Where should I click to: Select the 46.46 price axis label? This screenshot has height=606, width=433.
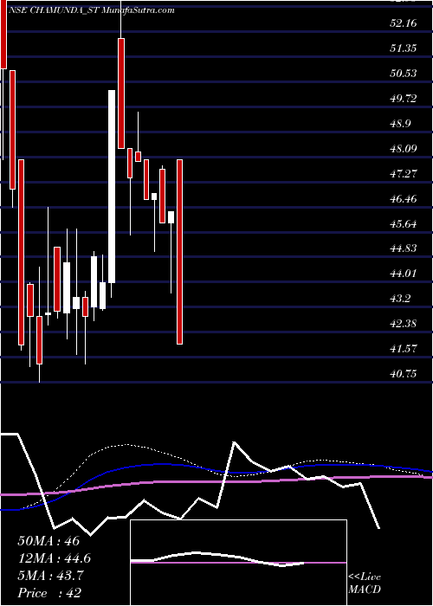tap(404, 199)
